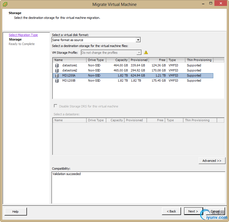The image size is (229, 222).
Task: Click the vSphere icon in title bar
Action: 5,4
